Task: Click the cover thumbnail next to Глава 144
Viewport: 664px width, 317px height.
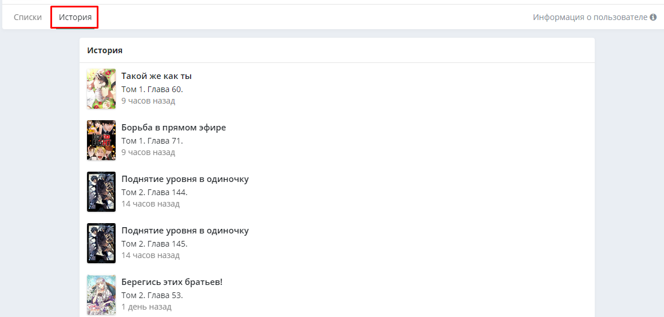Action: coord(101,192)
